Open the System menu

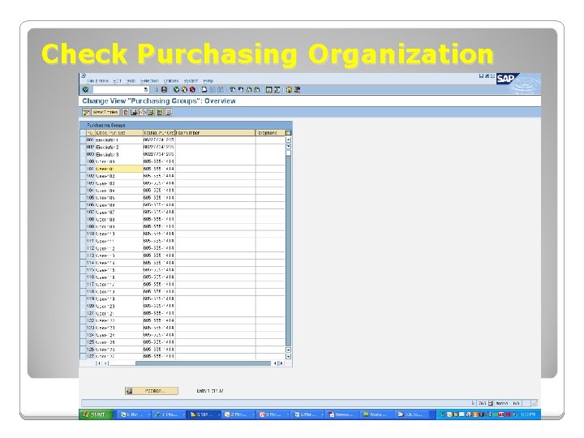point(191,81)
